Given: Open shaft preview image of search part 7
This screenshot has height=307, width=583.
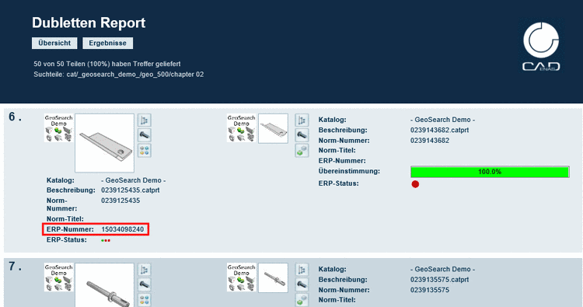Looking at the screenshot, I should point(104,285).
